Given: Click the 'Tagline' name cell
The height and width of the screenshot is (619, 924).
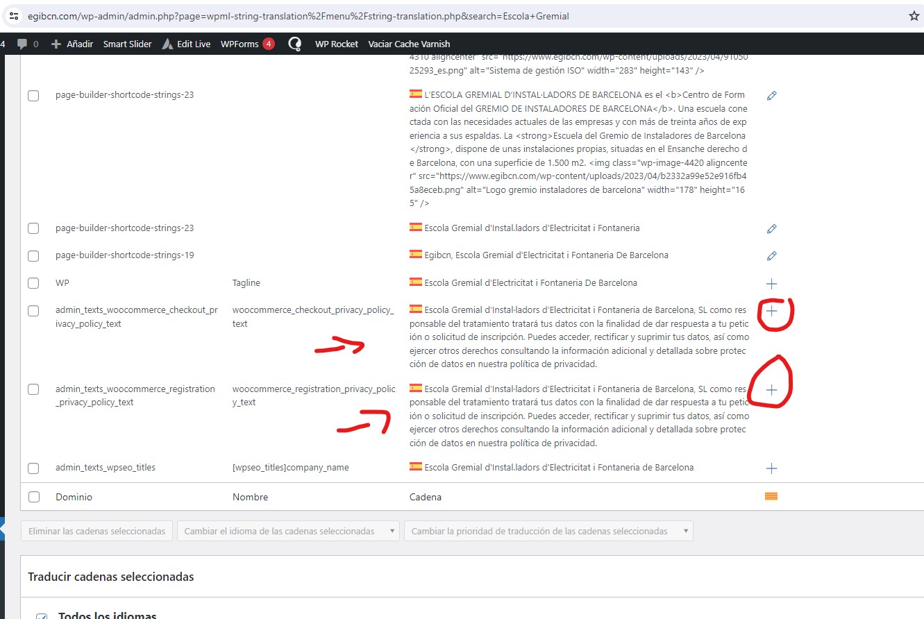Looking at the screenshot, I should click(x=246, y=283).
